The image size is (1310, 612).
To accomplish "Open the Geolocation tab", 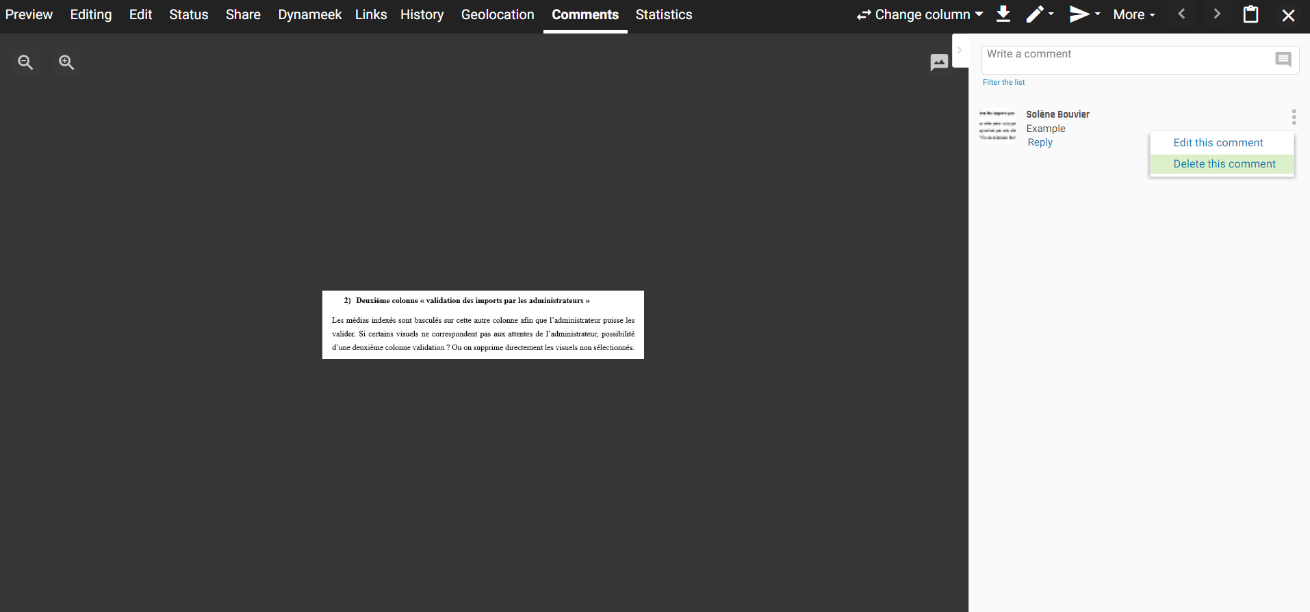I will (498, 14).
